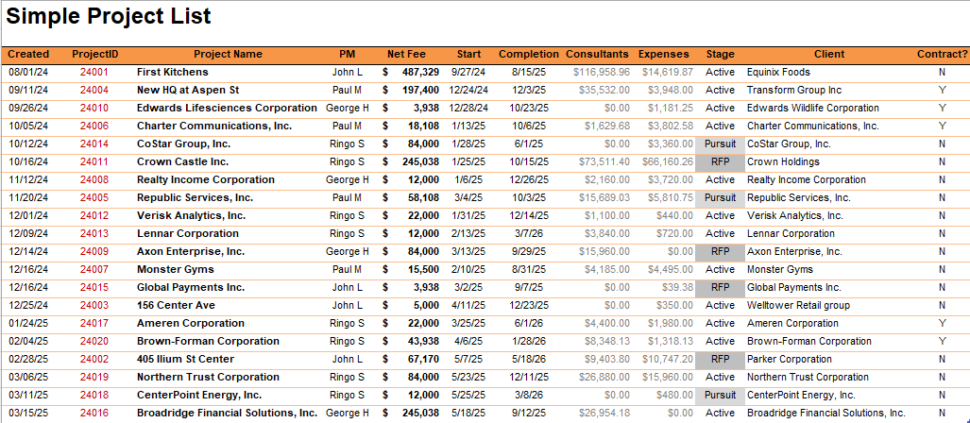Select Edwards Lifesciences Corporation project name
The width and height of the screenshot is (970, 423).
227,109
